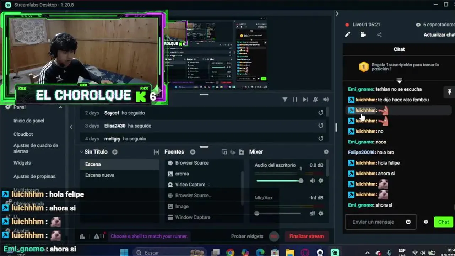Select the Escena scene
Viewport: 455px width, 256px height.
tap(119, 164)
